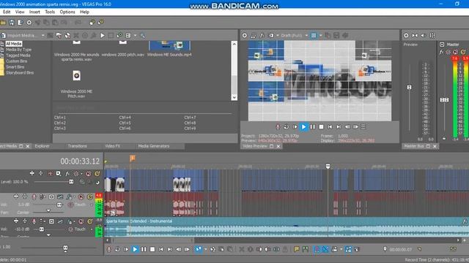Click the orange marker on the timeline ruler

132,158
